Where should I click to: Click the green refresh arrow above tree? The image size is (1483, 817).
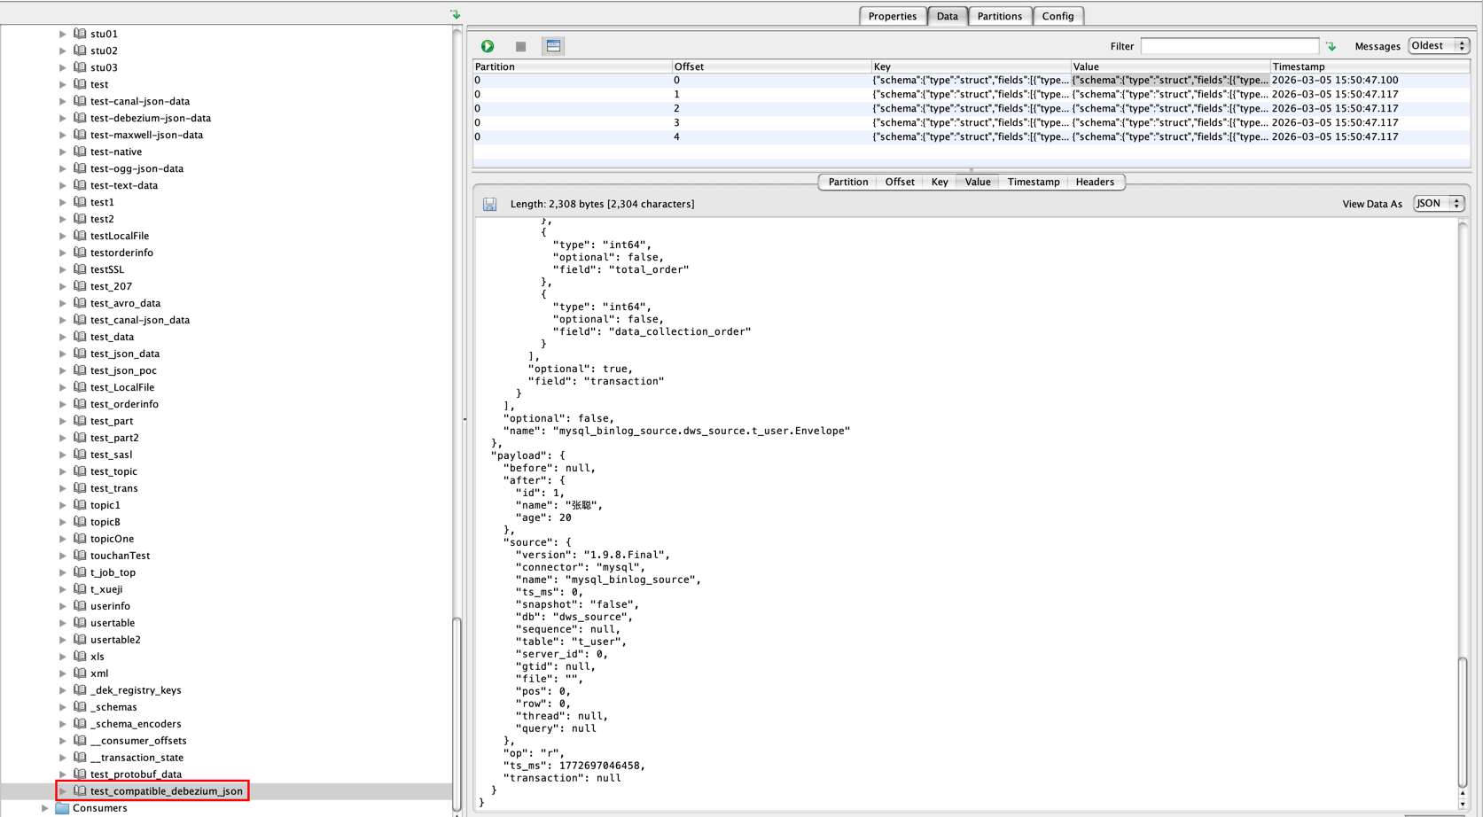click(455, 14)
